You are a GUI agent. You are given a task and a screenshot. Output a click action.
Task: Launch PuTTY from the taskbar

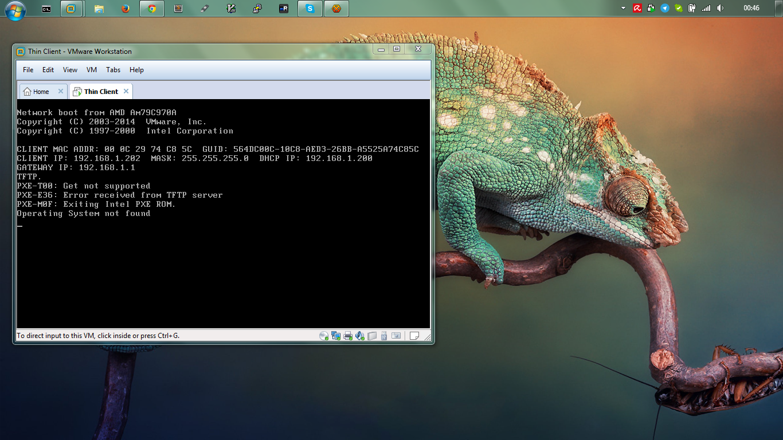point(257,9)
